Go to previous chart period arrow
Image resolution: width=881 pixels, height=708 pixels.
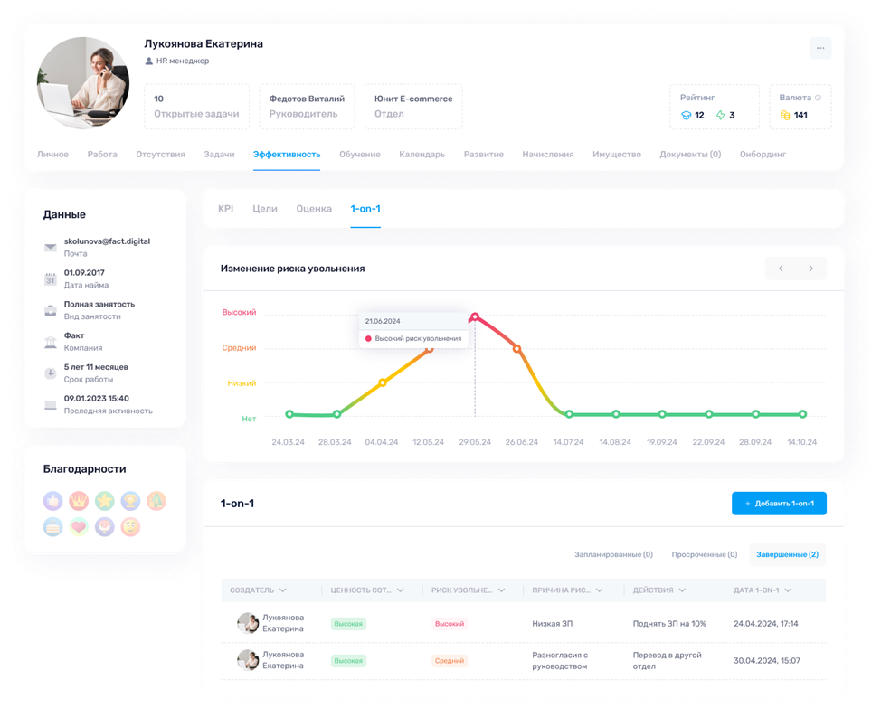(781, 269)
